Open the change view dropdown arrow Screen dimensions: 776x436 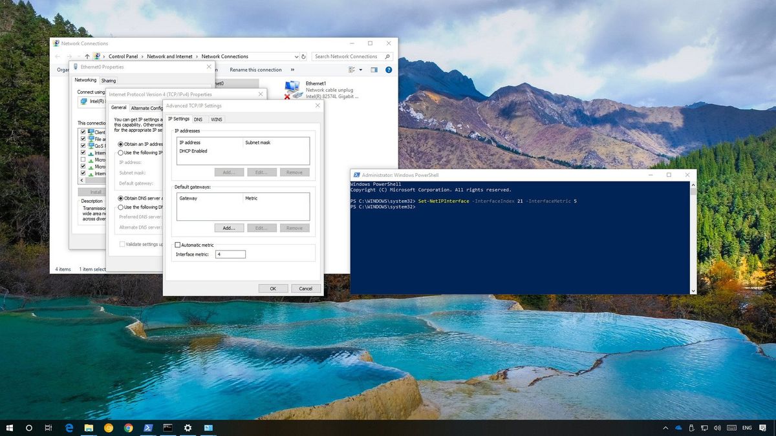coord(360,70)
